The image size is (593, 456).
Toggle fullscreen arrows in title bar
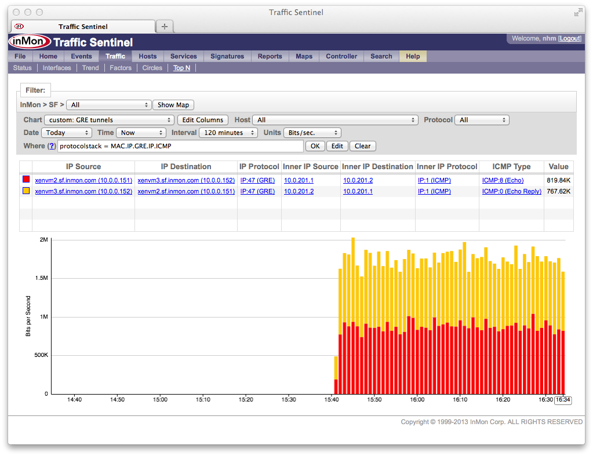pyautogui.click(x=578, y=13)
